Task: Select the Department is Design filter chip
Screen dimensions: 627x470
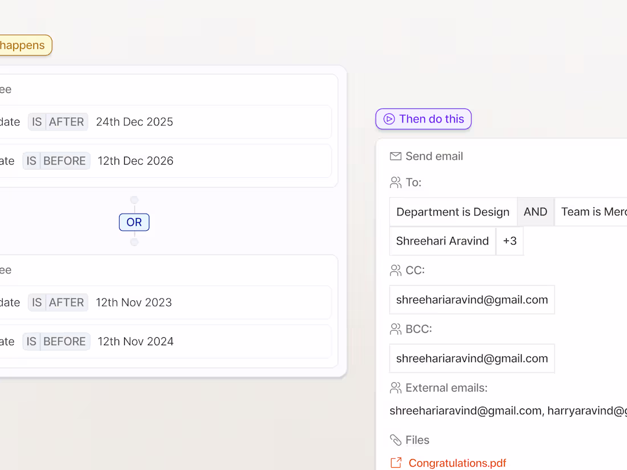Action: point(453,212)
